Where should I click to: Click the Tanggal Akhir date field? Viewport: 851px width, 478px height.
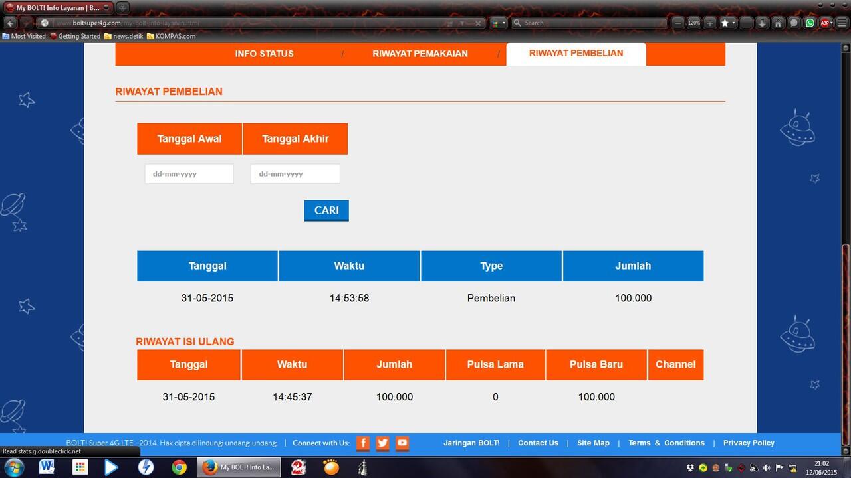[x=295, y=174]
